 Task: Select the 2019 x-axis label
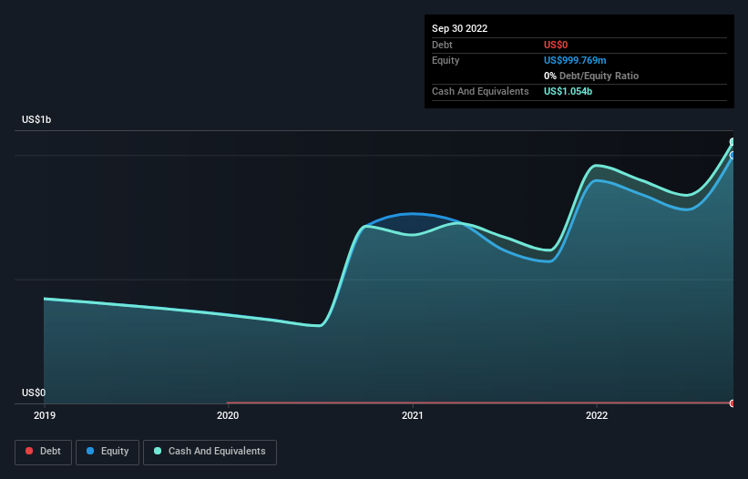(x=45, y=415)
